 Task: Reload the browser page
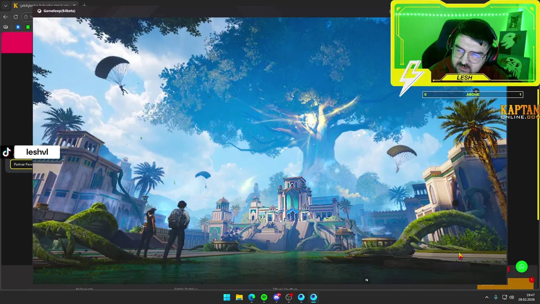coord(16,17)
